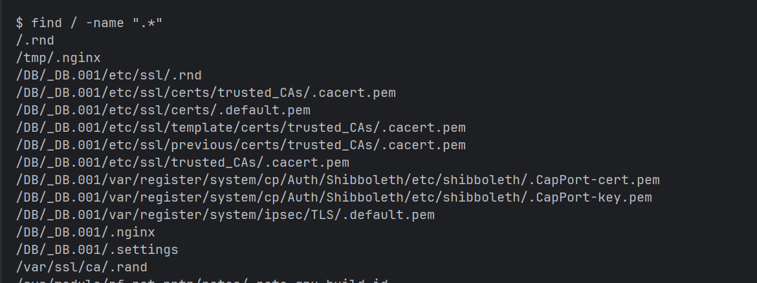The height and width of the screenshot is (283, 757).
Task: Click the "/tmp/.nginx" result line
Action: coord(58,58)
